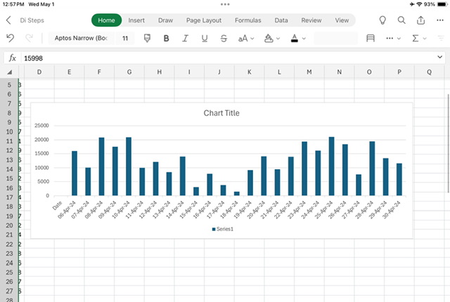Click the format painter icon

click(x=146, y=38)
